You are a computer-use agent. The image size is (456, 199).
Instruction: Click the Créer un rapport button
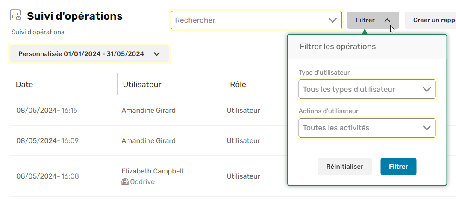coord(430,20)
